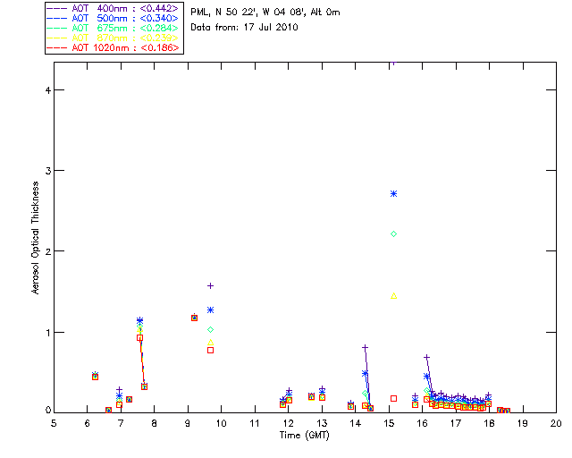Click the red square marker near 0.93 at 7.6 GMT
The image size is (572, 458).
coord(139,337)
